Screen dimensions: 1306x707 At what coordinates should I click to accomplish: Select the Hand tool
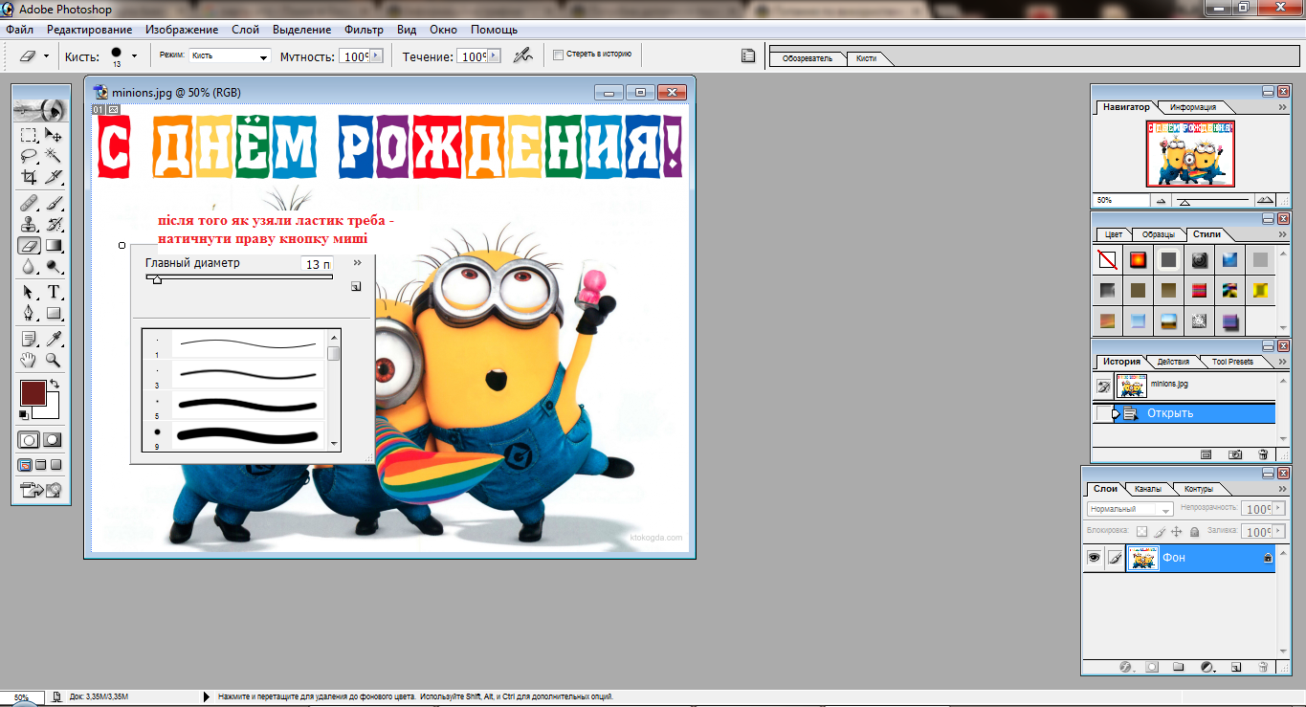(29, 360)
